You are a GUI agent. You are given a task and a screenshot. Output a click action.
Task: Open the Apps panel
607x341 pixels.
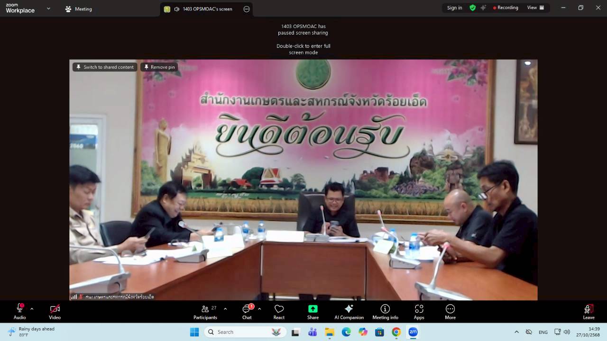tap(419, 312)
